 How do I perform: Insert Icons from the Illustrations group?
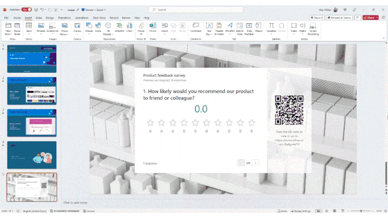tap(98, 28)
